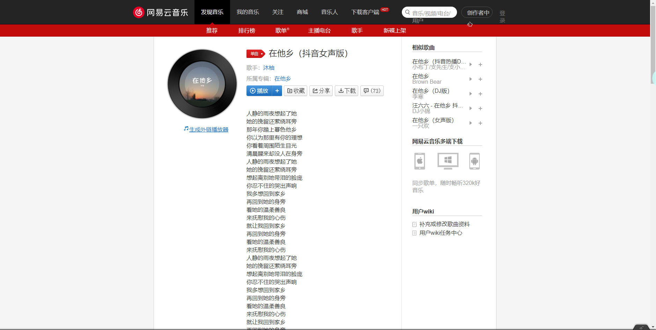The image size is (656, 330).
Task: Click the 生成外链播放器 link
Action: pyautogui.click(x=208, y=129)
